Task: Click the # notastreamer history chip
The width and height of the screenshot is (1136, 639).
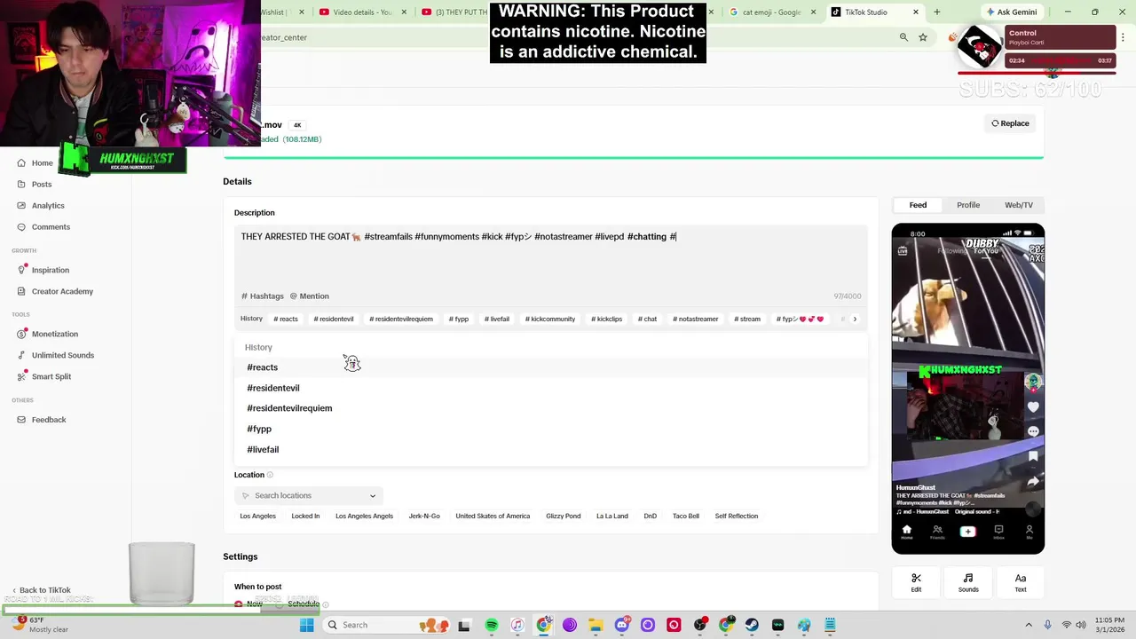Action: [695, 319]
